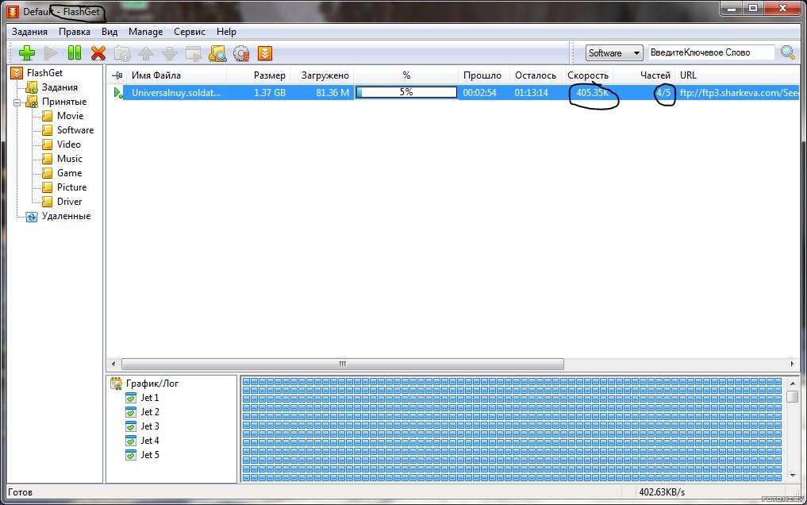This screenshot has width=807, height=505.
Task: Click the 81.36 M downloaded cell
Action: [332, 93]
